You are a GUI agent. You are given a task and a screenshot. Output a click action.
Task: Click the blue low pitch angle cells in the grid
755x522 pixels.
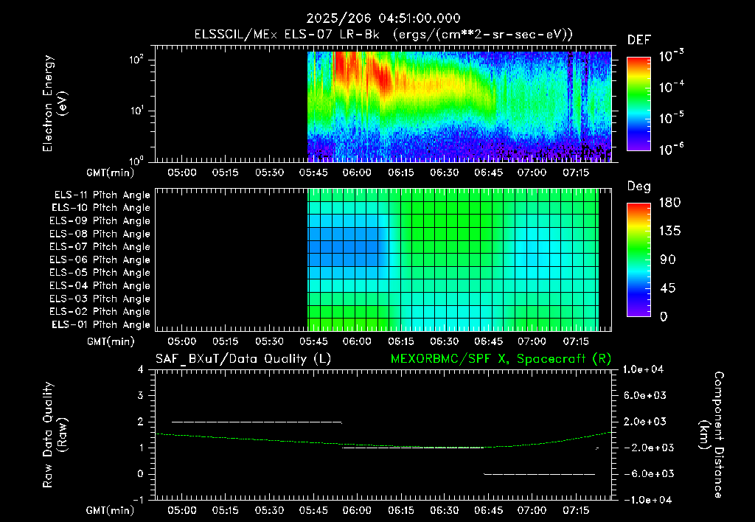(x=343, y=246)
